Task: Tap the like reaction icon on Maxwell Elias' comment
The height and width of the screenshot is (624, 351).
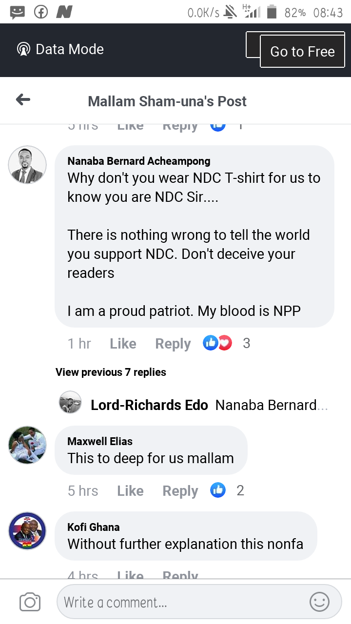Action: click(218, 490)
